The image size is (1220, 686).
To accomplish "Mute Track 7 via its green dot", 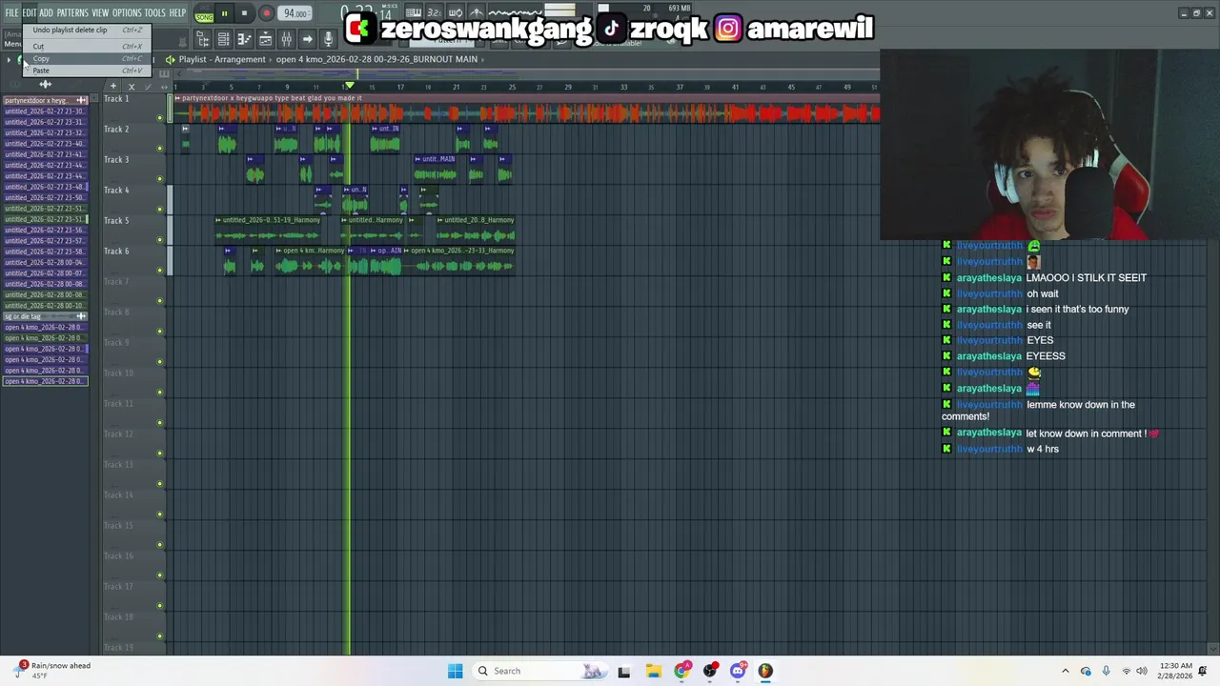I will pos(160,300).
